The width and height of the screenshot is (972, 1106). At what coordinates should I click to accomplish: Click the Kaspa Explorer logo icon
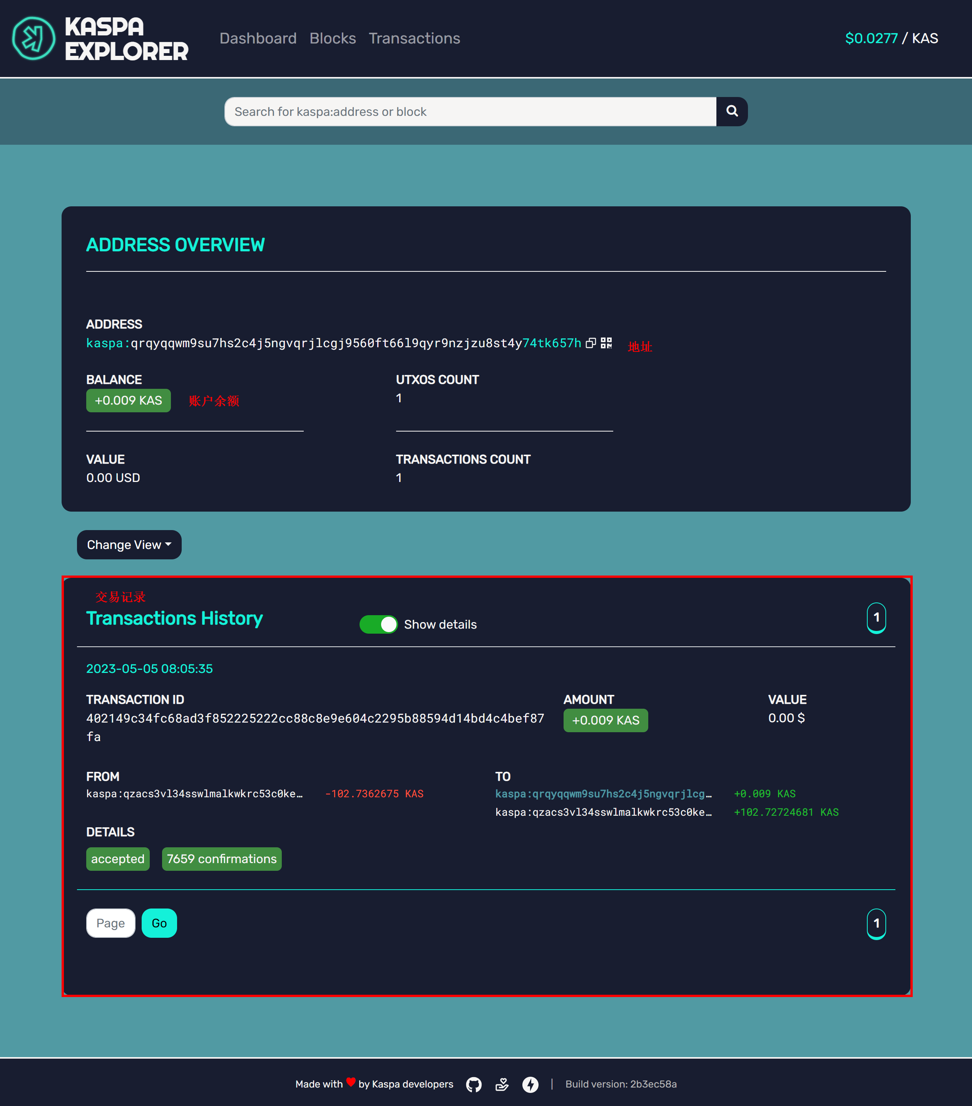pos(33,38)
